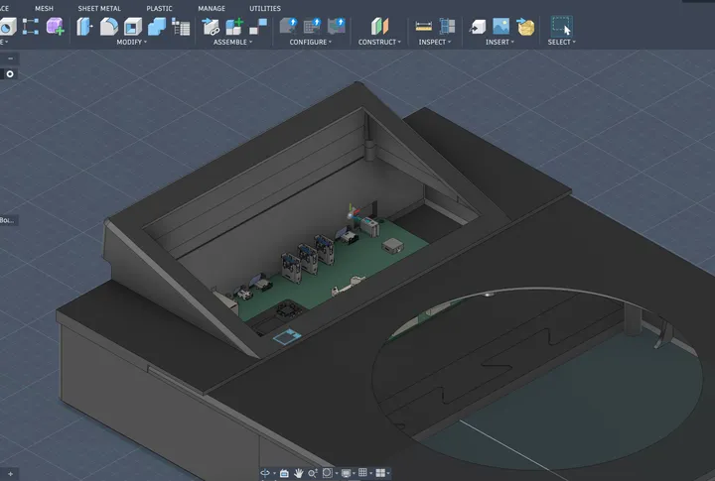Switch to the MESH tab
The width and height of the screenshot is (715, 481).
(x=44, y=9)
